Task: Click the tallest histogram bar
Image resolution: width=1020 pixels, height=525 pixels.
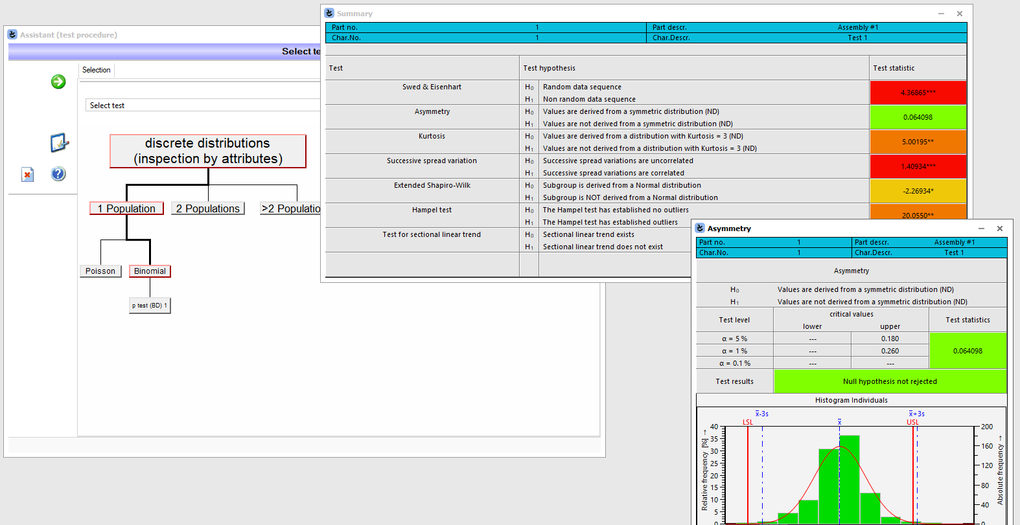Action: pos(849,479)
